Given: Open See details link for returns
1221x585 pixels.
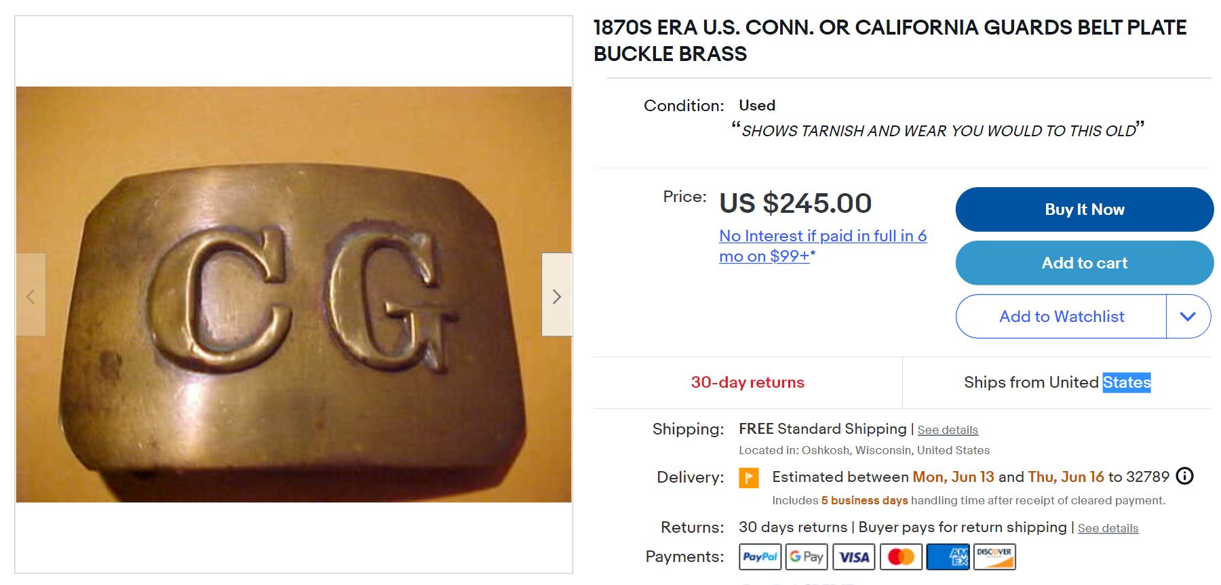Looking at the screenshot, I should [1108, 528].
